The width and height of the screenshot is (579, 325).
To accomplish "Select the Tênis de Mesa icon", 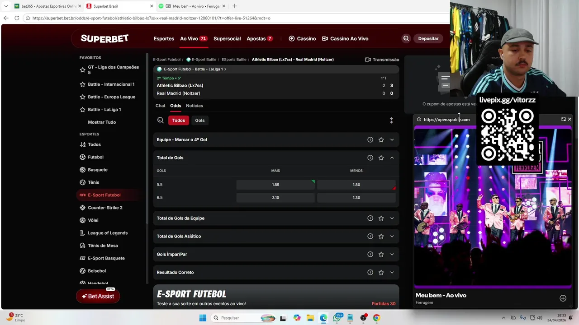I will tap(82, 246).
